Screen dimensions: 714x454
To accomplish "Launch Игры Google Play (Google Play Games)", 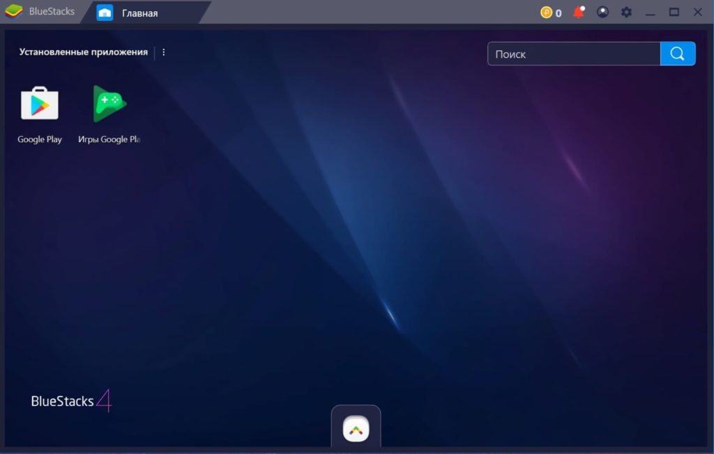I will pos(109,103).
